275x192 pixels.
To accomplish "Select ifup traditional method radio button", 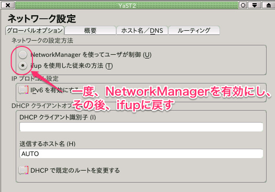I will 23,66.
